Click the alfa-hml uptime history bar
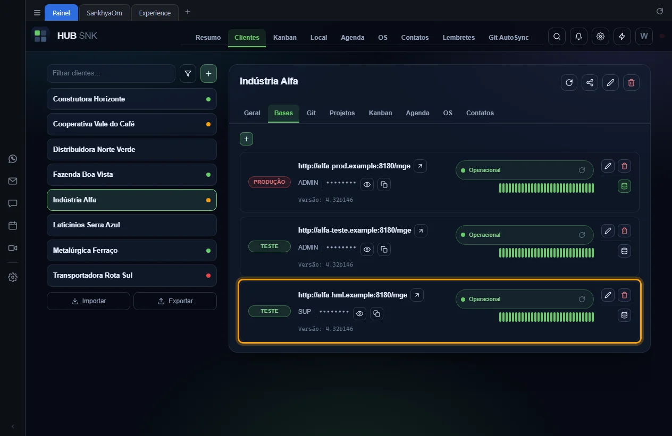The width and height of the screenshot is (672, 436). tap(547, 317)
